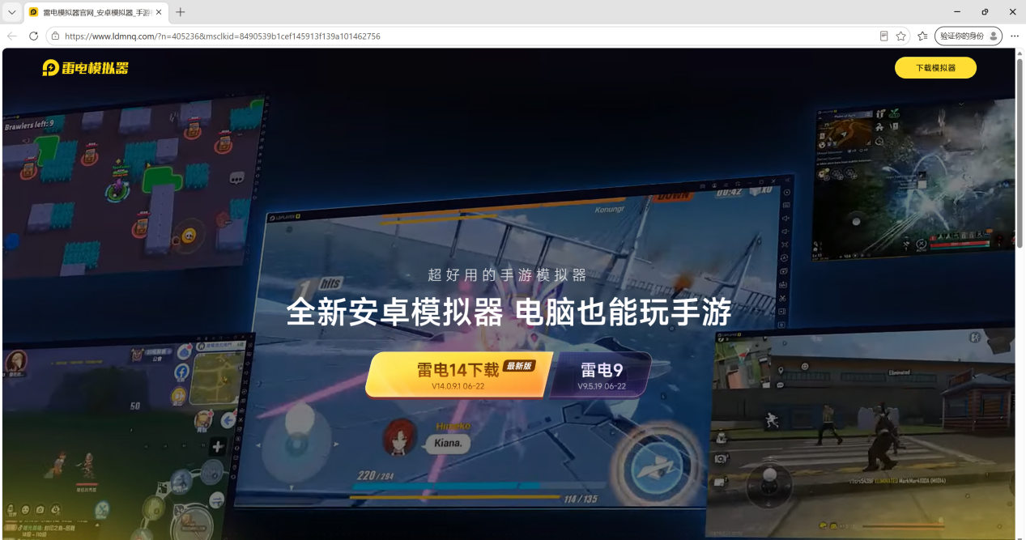
Task: Download 雷电9 version
Action: point(602,375)
